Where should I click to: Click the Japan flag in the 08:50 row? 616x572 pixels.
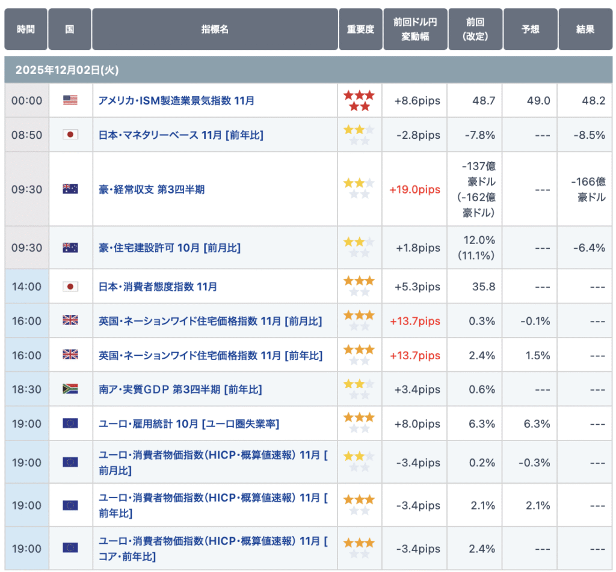click(70, 135)
